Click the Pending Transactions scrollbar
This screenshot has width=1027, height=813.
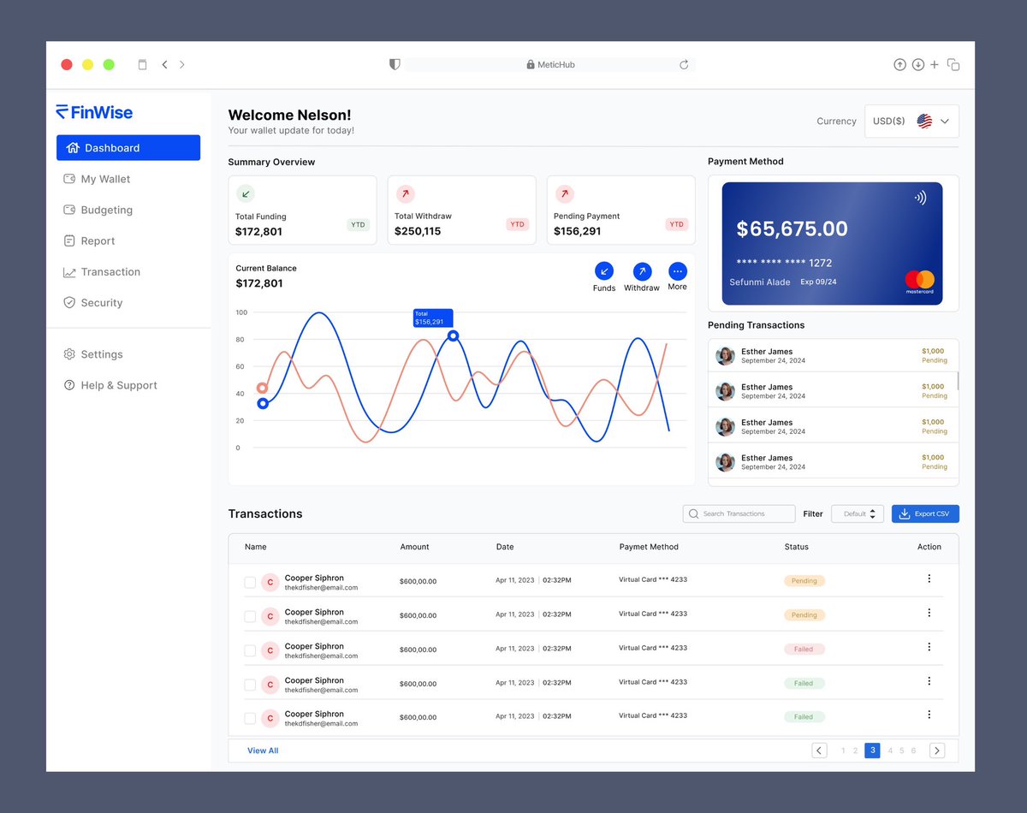tap(958, 381)
